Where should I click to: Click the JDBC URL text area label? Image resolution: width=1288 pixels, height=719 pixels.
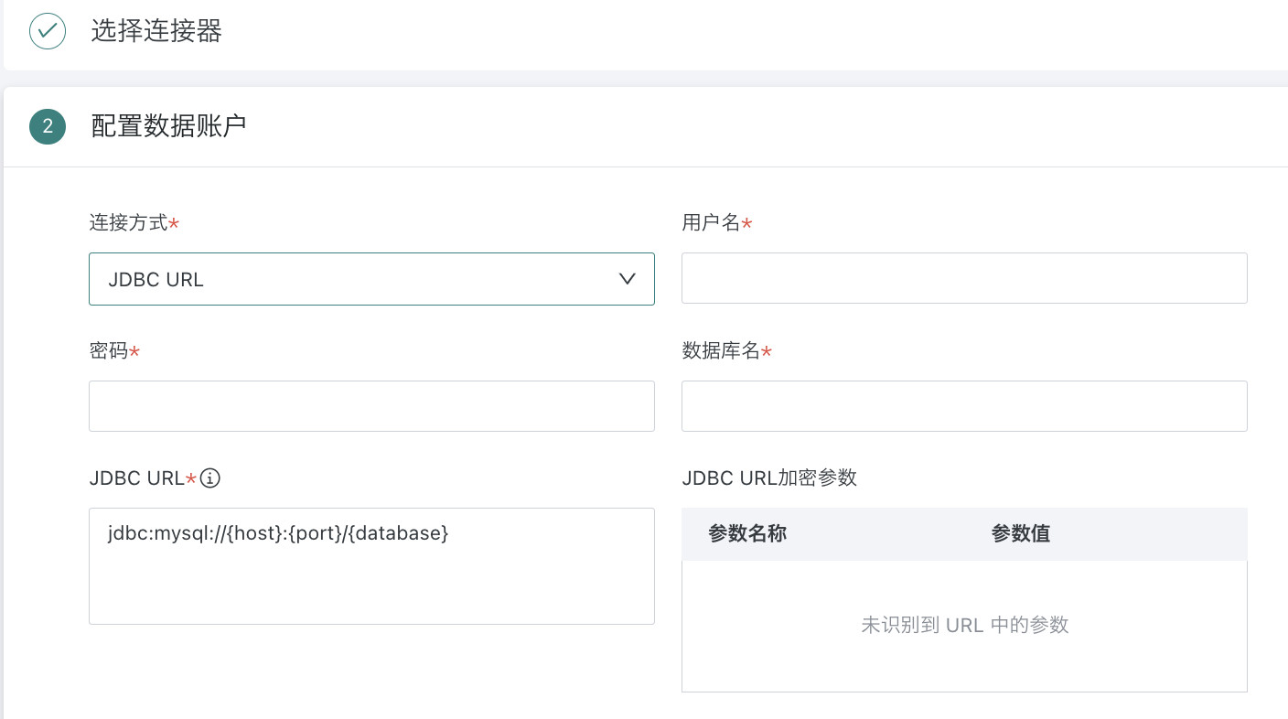pyautogui.click(x=137, y=478)
